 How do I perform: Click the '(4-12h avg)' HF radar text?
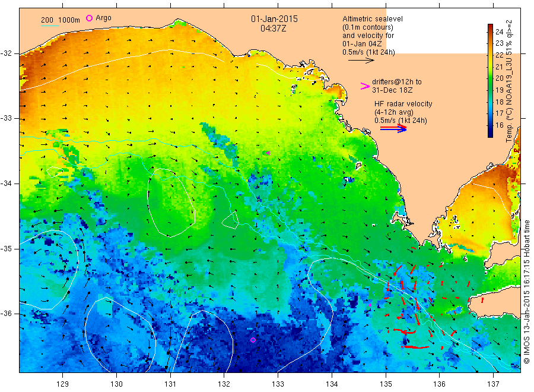[394, 112]
